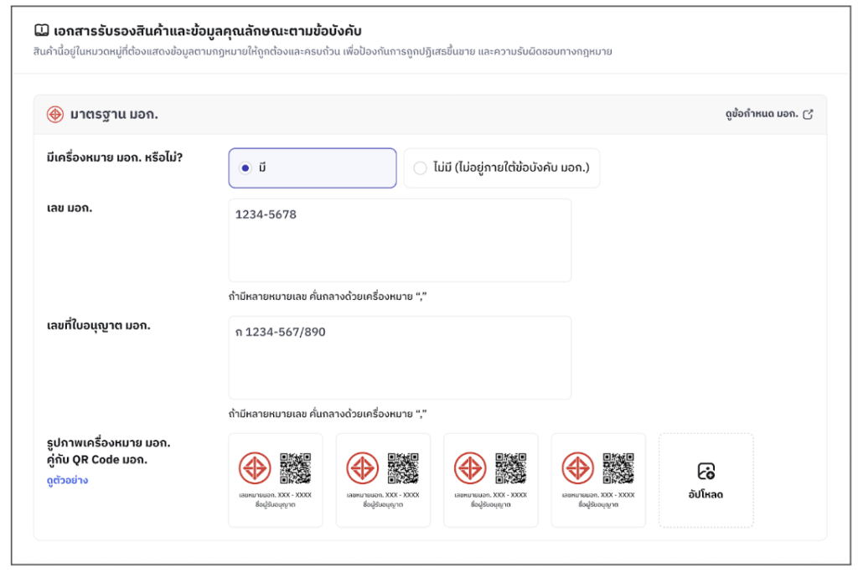858x573 pixels.
Task: Click the QR code in the first uploaded image
Action: click(x=295, y=468)
